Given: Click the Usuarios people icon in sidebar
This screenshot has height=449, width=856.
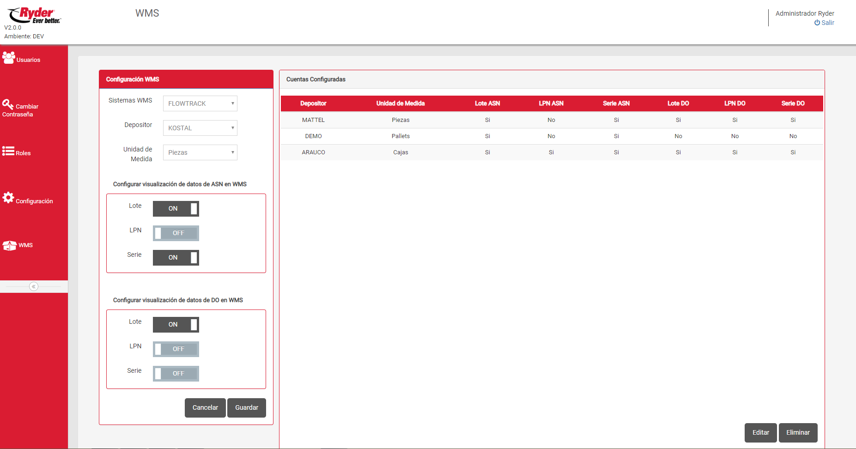Looking at the screenshot, I should pyautogui.click(x=8, y=58).
